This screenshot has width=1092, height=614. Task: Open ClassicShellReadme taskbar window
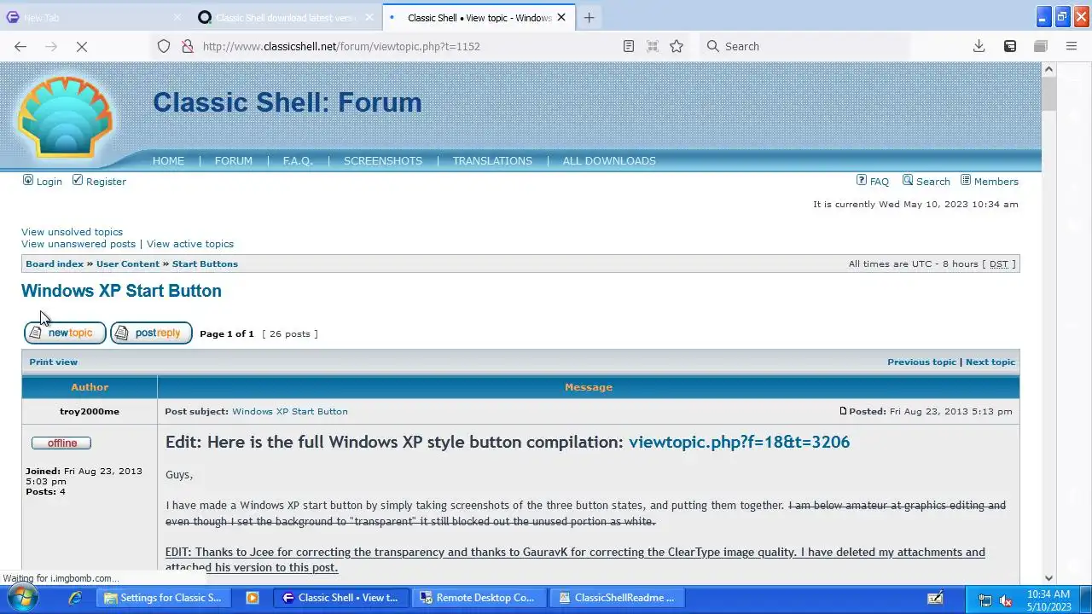tap(618, 598)
